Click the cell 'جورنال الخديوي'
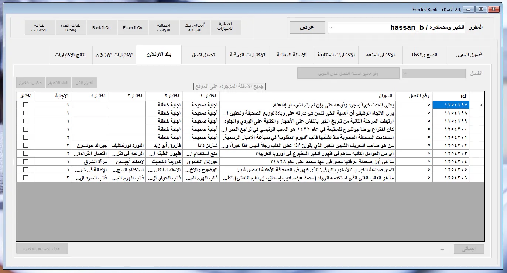This screenshot has width=507, height=273. 201,161
